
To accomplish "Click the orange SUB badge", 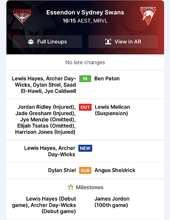I will click(x=85, y=170).
